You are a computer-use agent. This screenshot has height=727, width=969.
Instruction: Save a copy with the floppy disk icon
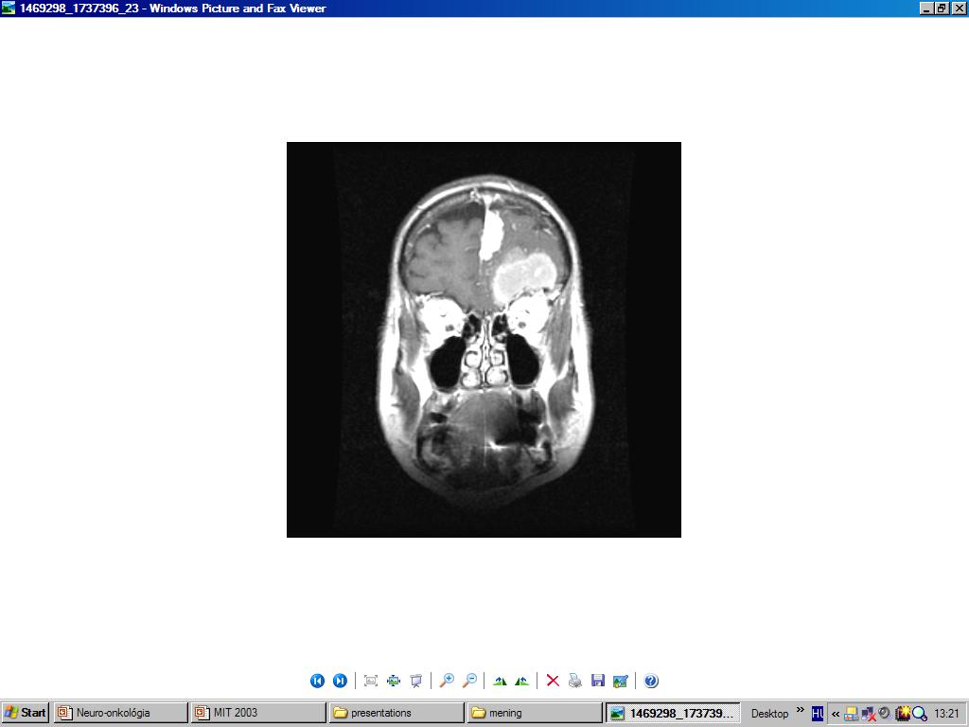coord(598,681)
